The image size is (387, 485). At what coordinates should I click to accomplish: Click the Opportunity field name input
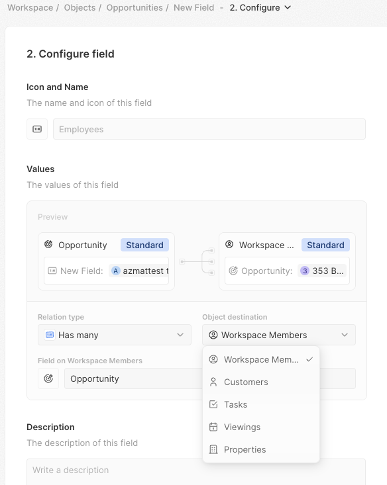coord(133,378)
